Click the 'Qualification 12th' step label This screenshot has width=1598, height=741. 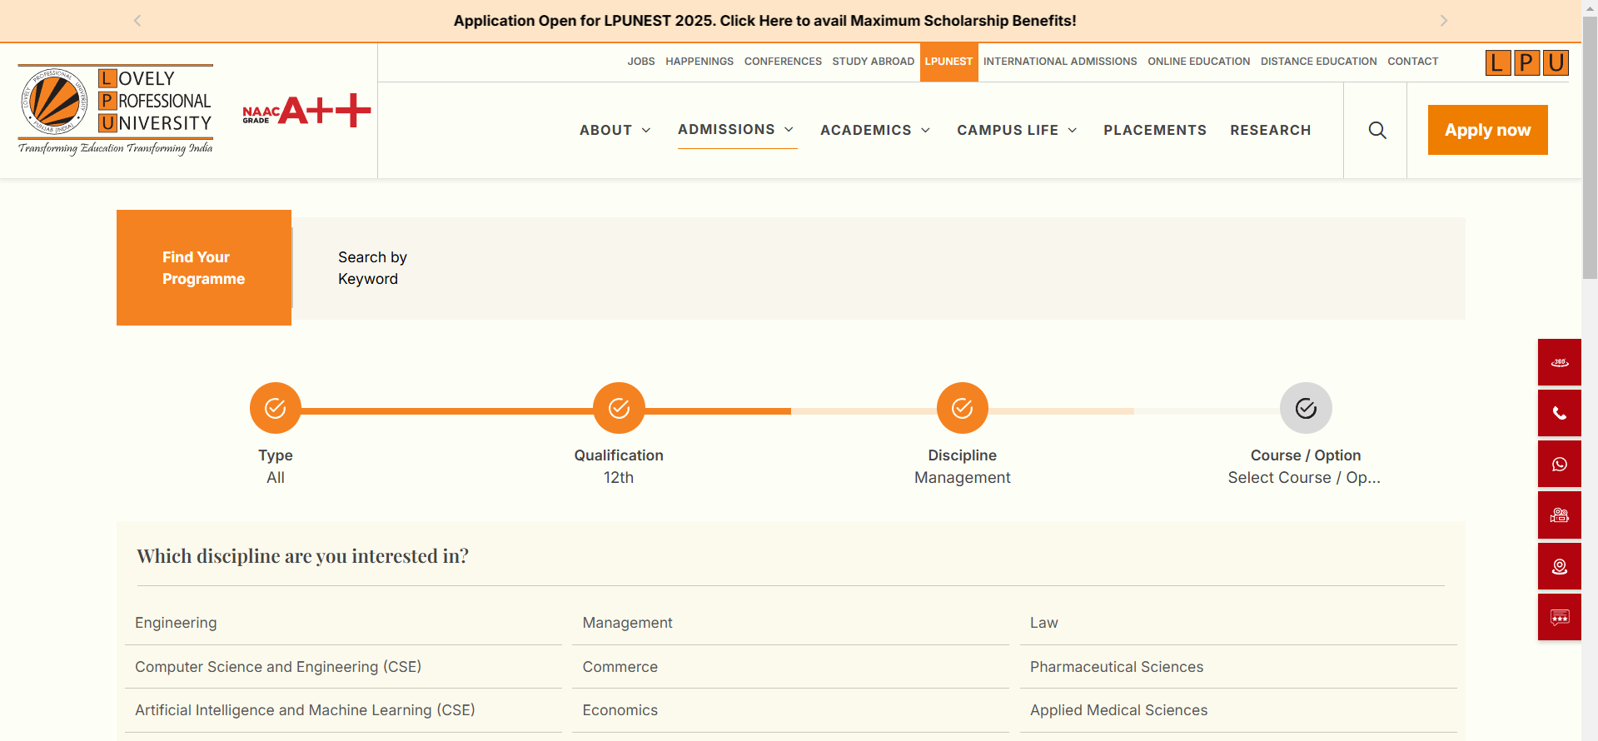(x=619, y=466)
